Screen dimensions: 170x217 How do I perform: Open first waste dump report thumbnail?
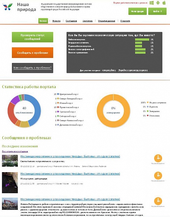click(10, 161)
